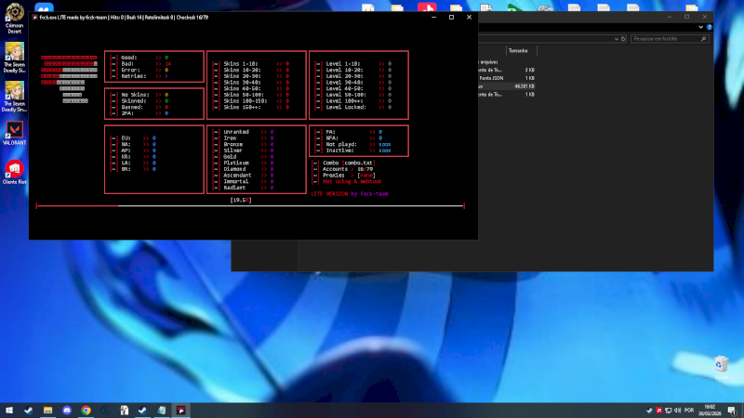744x418 pixels.
Task: Open the Recycle Bin on the desktop
Action: [722, 364]
